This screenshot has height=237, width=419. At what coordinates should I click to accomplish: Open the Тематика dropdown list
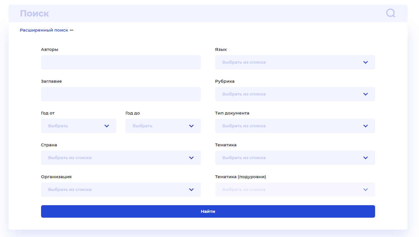(x=295, y=158)
